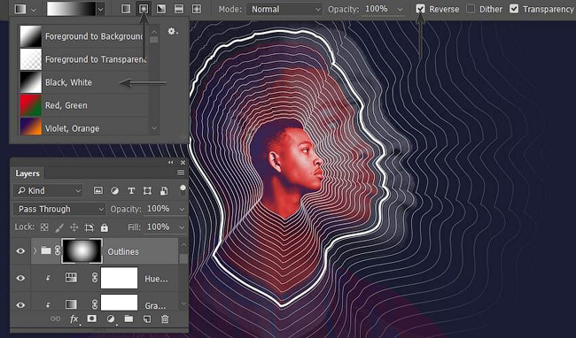Open the gradient picker gear settings menu
The height and width of the screenshot is (338, 576).
click(172, 32)
